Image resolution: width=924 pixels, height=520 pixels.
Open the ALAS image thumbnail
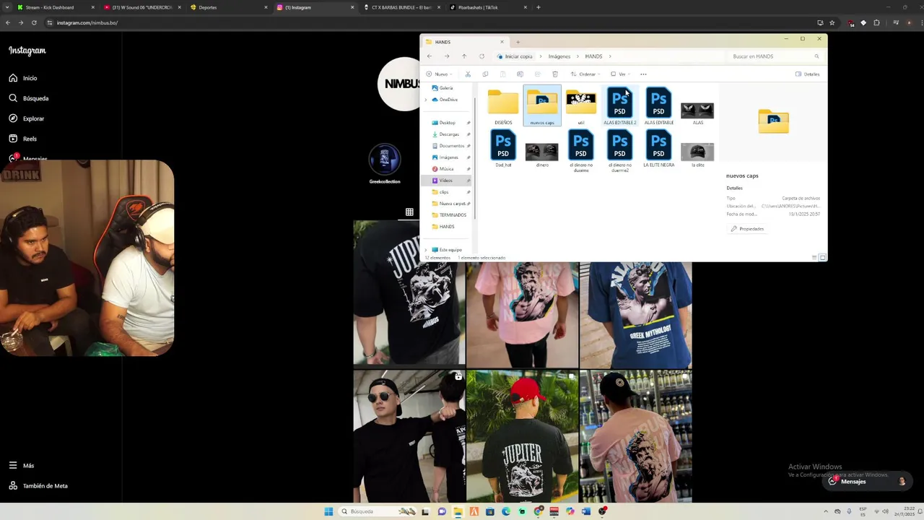pyautogui.click(x=697, y=110)
